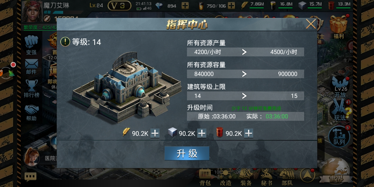The width and height of the screenshot is (374, 187).
Task: Open the 排行榜 trophy rankings
Action: tap(31, 89)
